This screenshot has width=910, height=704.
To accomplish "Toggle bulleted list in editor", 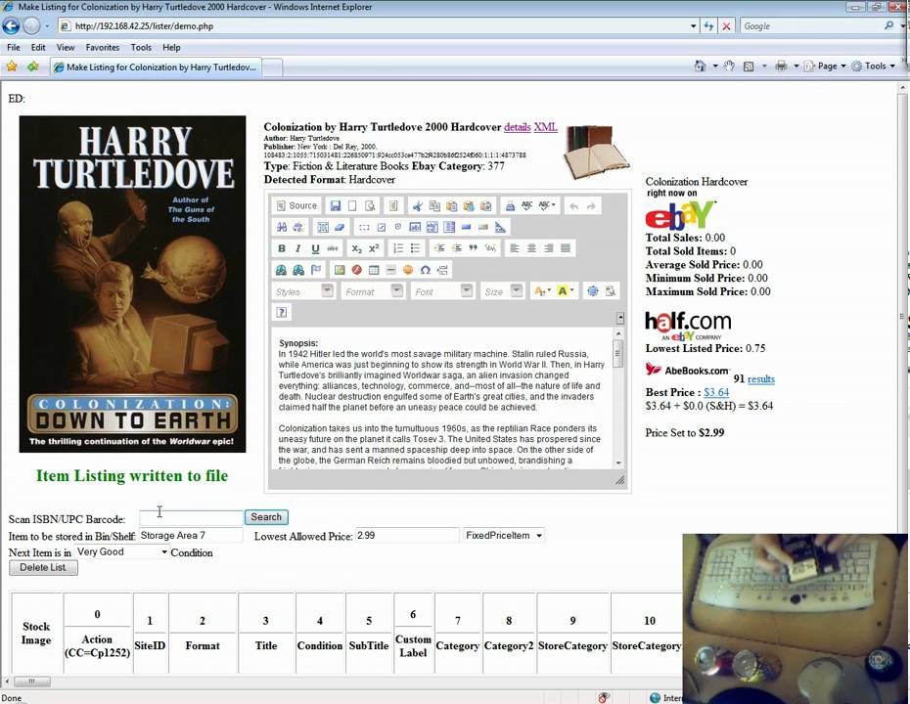I will (416, 248).
